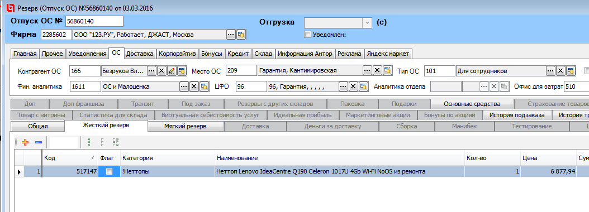Open the Мягкий резерв tab
Screen dimensions: 589x212
click(x=185, y=127)
